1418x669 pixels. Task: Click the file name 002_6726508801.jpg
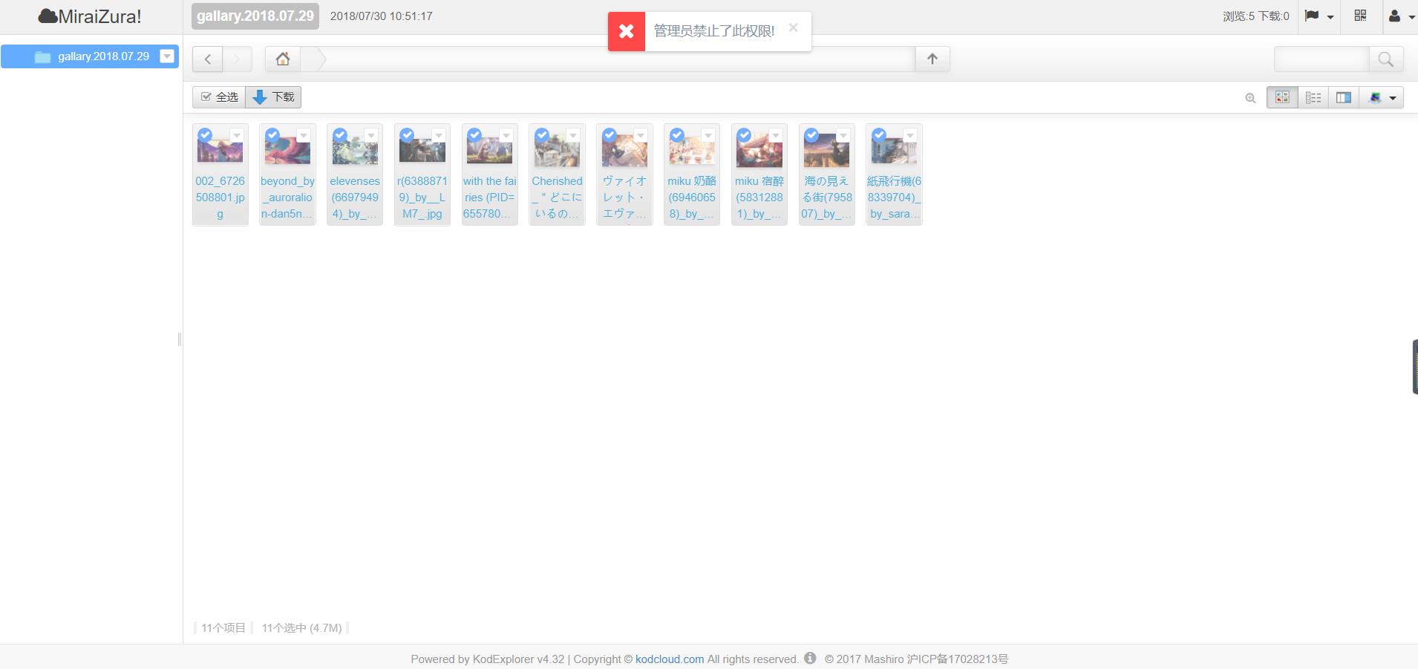pyautogui.click(x=220, y=198)
